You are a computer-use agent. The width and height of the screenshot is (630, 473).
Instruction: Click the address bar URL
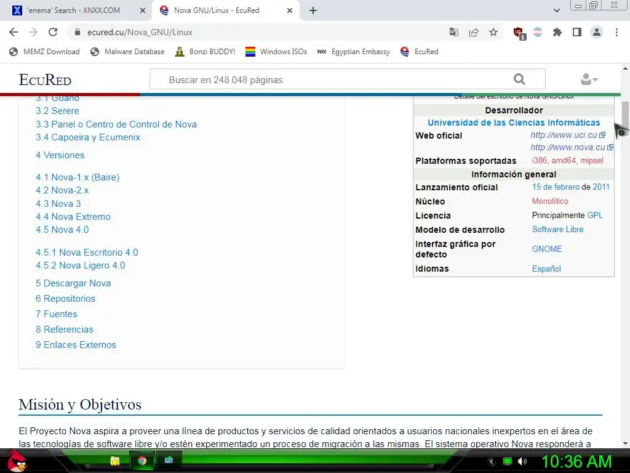(x=140, y=32)
